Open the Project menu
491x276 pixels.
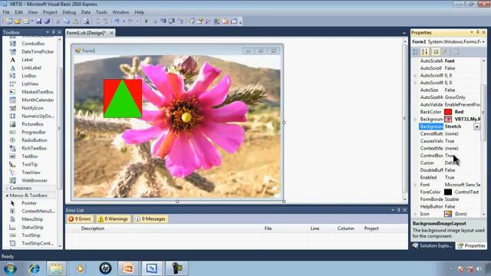pos(50,12)
